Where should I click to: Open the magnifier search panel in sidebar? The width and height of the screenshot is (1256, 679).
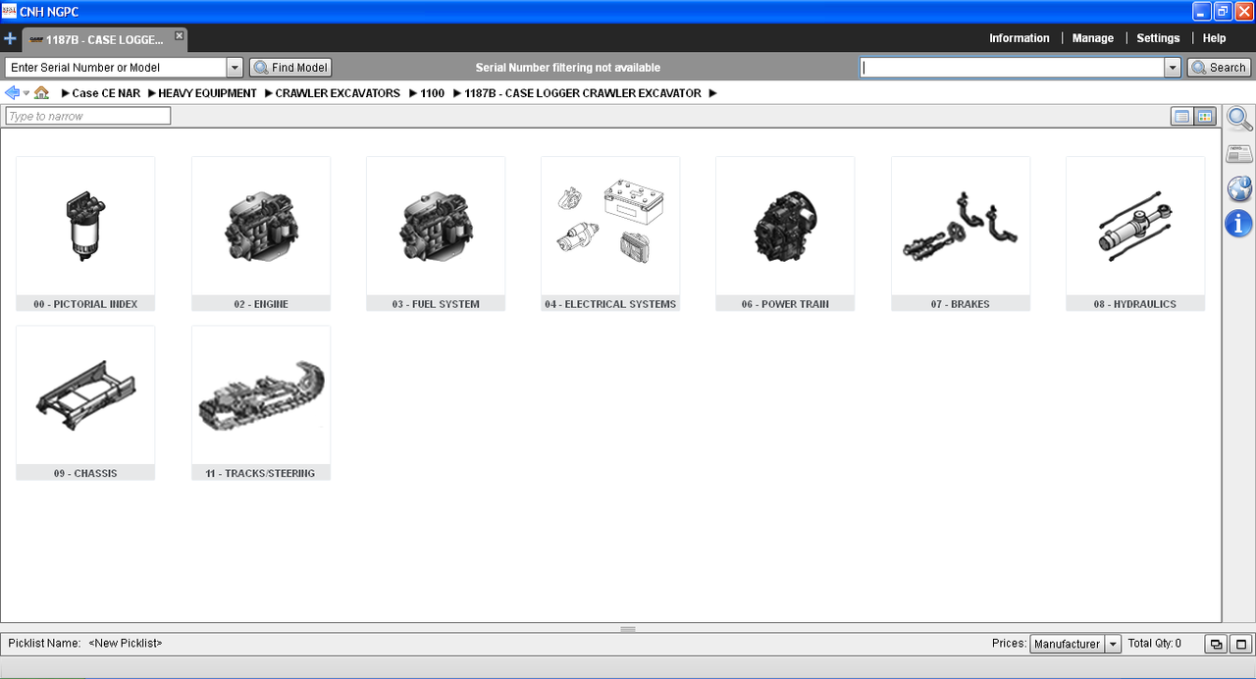[1239, 119]
